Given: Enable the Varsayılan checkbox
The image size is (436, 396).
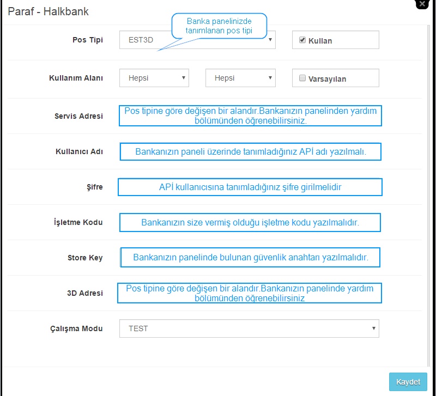Looking at the screenshot, I should click(302, 78).
